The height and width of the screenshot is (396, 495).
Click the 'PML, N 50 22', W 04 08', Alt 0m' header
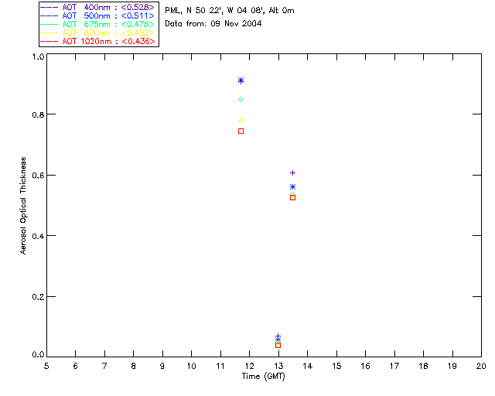coord(230,11)
